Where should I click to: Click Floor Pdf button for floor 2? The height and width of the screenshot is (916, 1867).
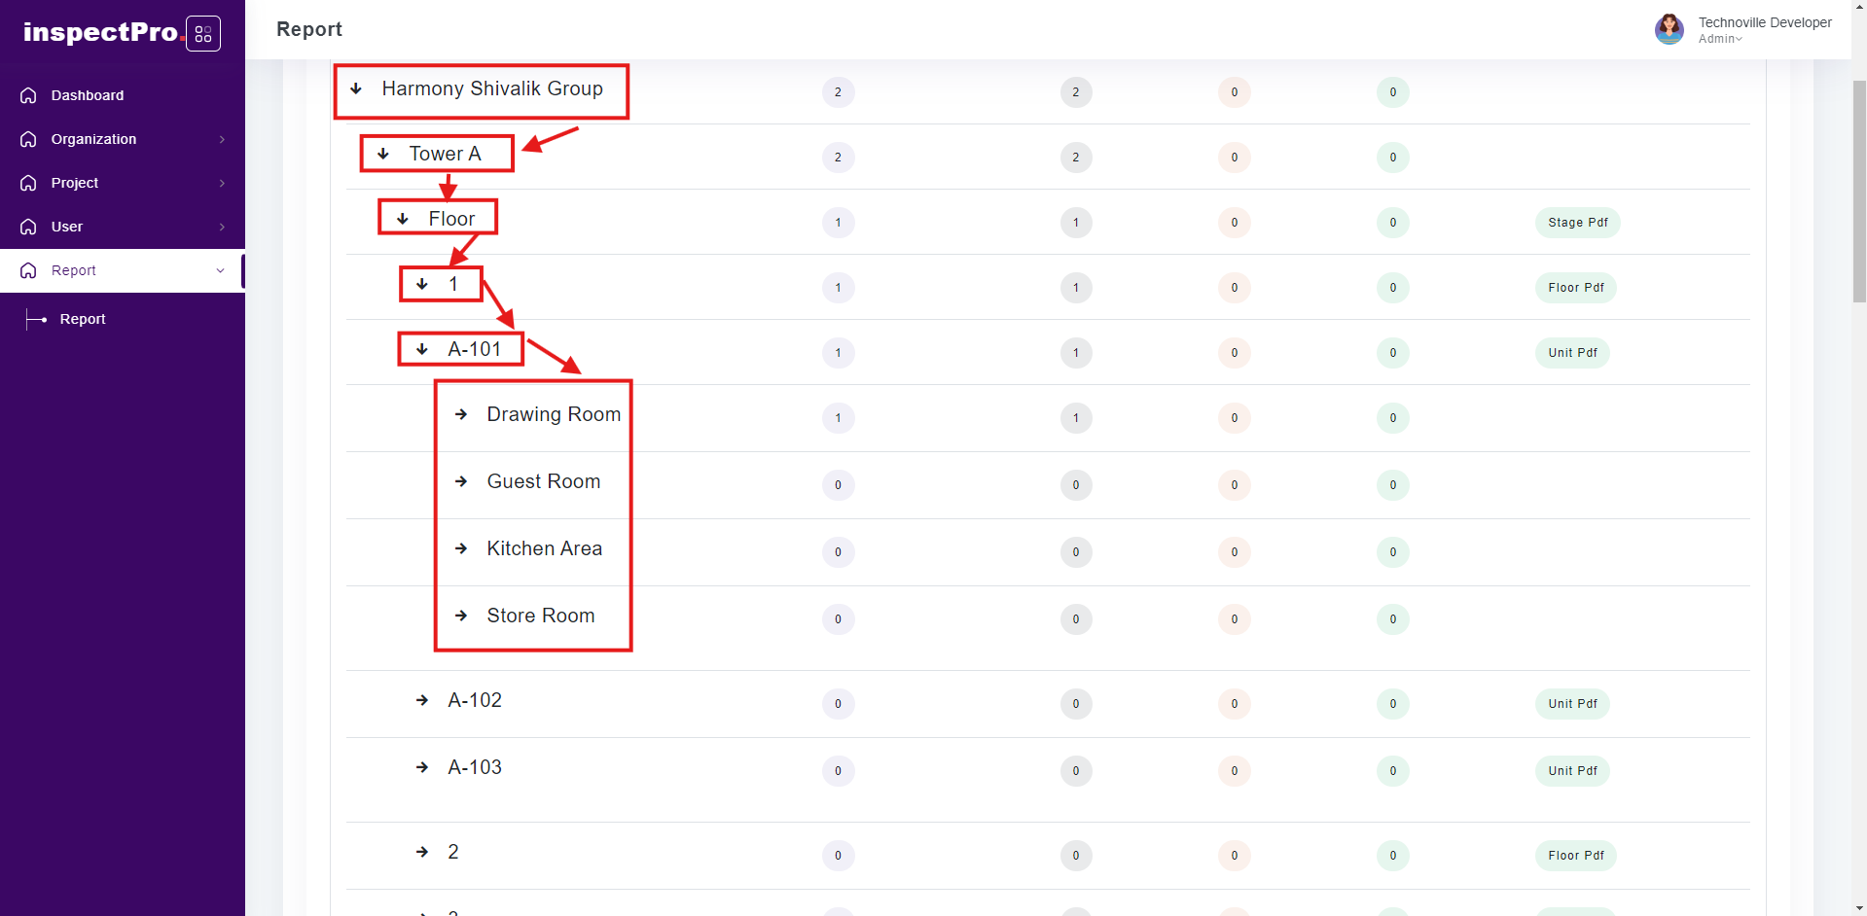[x=1575, y=856]
